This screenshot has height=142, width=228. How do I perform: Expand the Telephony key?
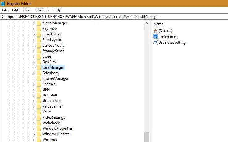[x=33, y=73]
